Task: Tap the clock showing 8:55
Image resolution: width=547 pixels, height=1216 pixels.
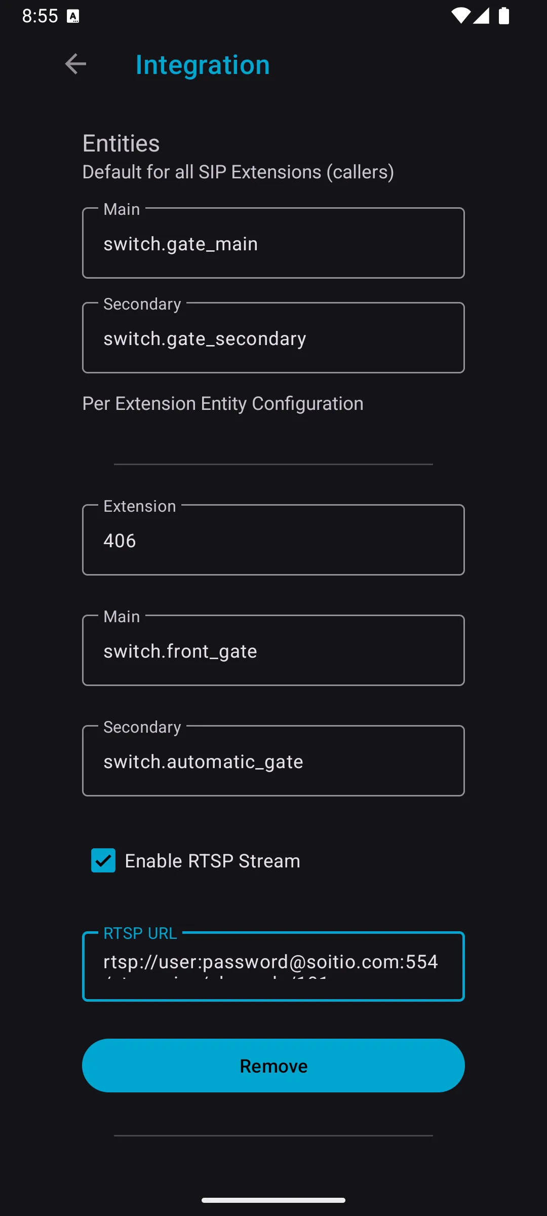Action: 41,16
